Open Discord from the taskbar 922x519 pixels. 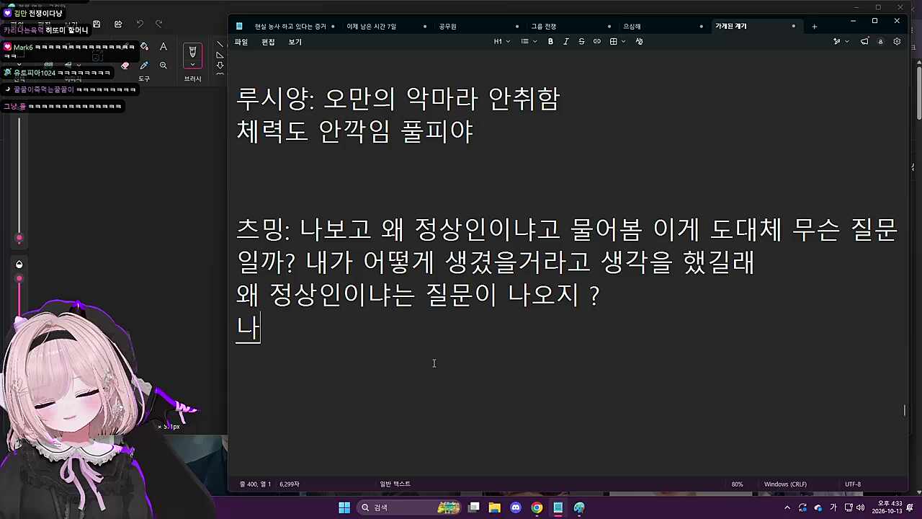[x=516, y=507]
